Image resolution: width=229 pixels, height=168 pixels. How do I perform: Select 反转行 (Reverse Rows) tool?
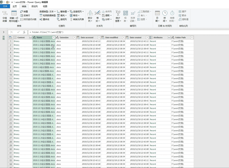pyautogui.click(x=25, y=15)
